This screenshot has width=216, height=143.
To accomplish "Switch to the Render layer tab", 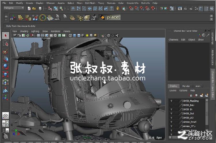I will (x=186, y=86).
